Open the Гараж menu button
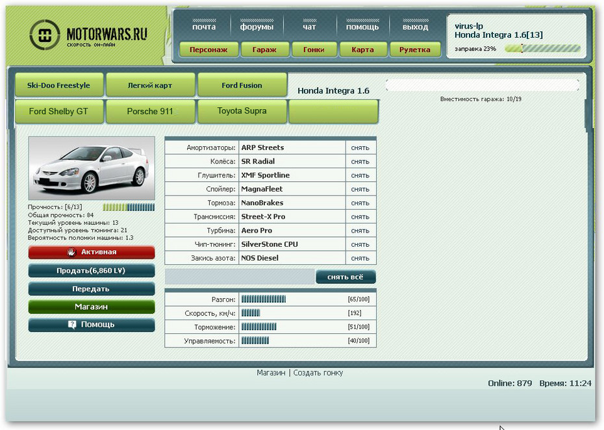Image resolution: width=604 pixels, height=430 pixels. click(x=264, y=49)
